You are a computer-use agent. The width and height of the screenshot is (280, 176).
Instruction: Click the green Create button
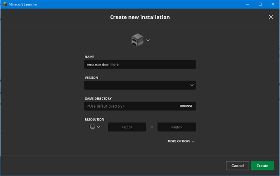[x=262, y=166]
